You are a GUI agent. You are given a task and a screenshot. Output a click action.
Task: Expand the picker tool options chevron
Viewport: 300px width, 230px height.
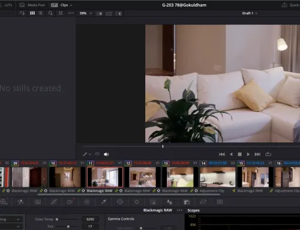[90, 154]
